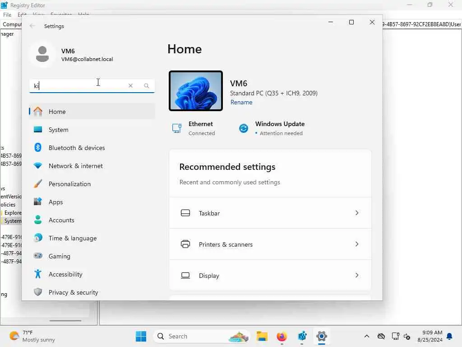Viewport: 462px width, 347px height.
Task: Click the Settings back arrow
Action: pyautogui.click(x=32, y=26)
